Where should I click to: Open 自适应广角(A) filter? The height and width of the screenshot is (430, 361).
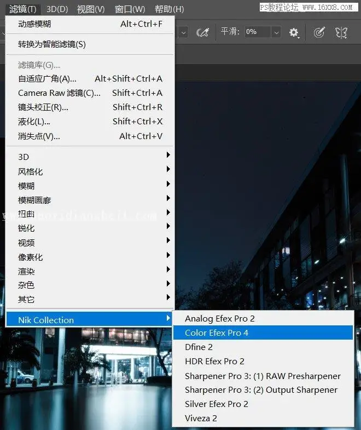tap(90, 79)
